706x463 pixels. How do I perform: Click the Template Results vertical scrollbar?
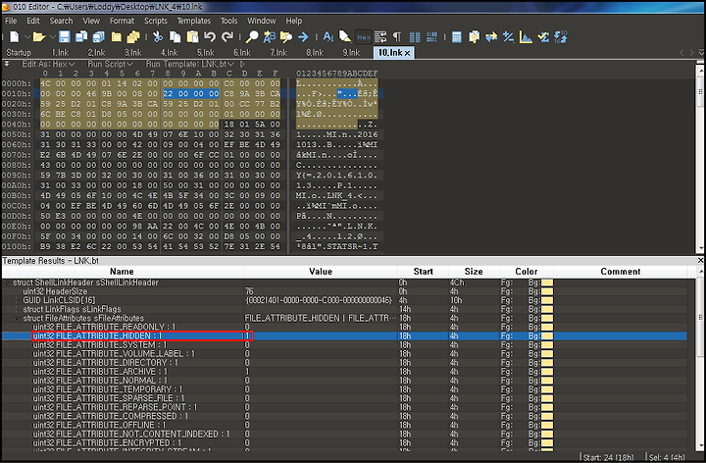(x=700, y=358)
